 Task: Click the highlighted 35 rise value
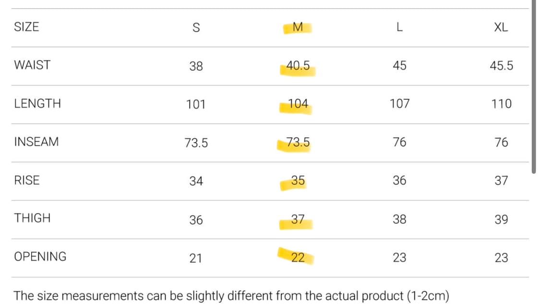(x=298, y=181)
